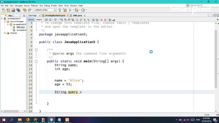The height and width of the screenshot is (123, 219).
Task: Open the default config dropdown
Action: pyautogui.click(x=45, y=10)
